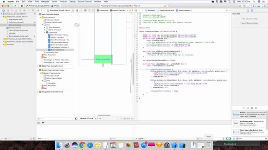The image size is (268, 150).
Task: Select the Automatic assistant mode
Action: [150, 10]
